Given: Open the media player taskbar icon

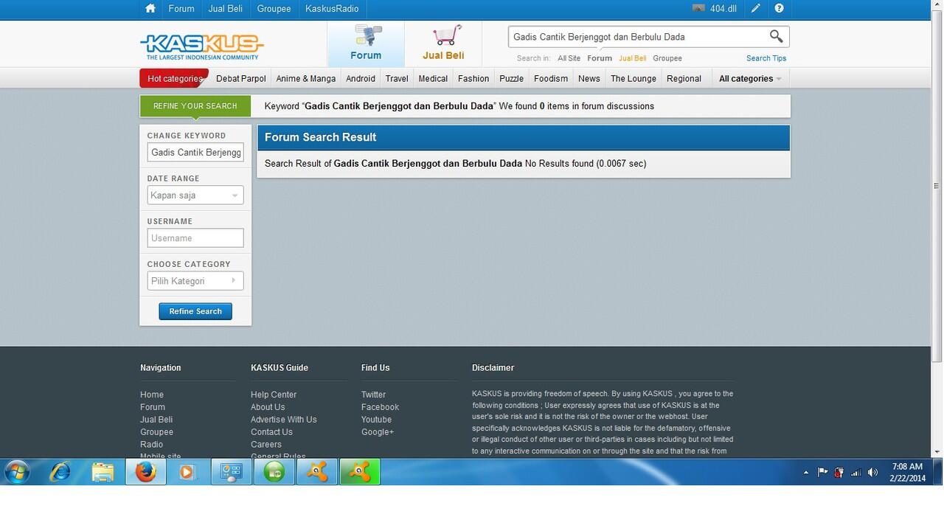Looking at the screenshot, I should click(189, 472).
